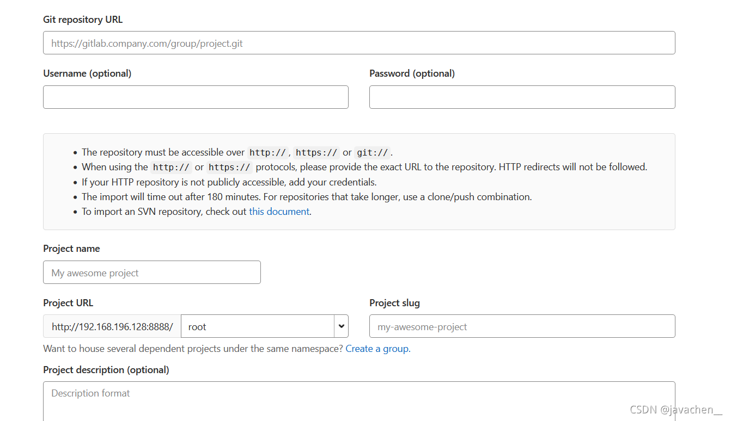Image resolution: width=731 pixels, height=421 pixels.
Task: Click the https://gitlab.company.com placeholder field
Action: 359,42
